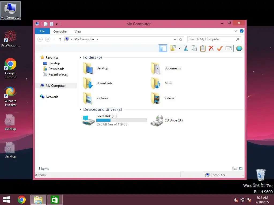Screen dimensions: 274x205
Task: Click the Local Disk (C:) usage bar
Action: (x=121, y=120)
